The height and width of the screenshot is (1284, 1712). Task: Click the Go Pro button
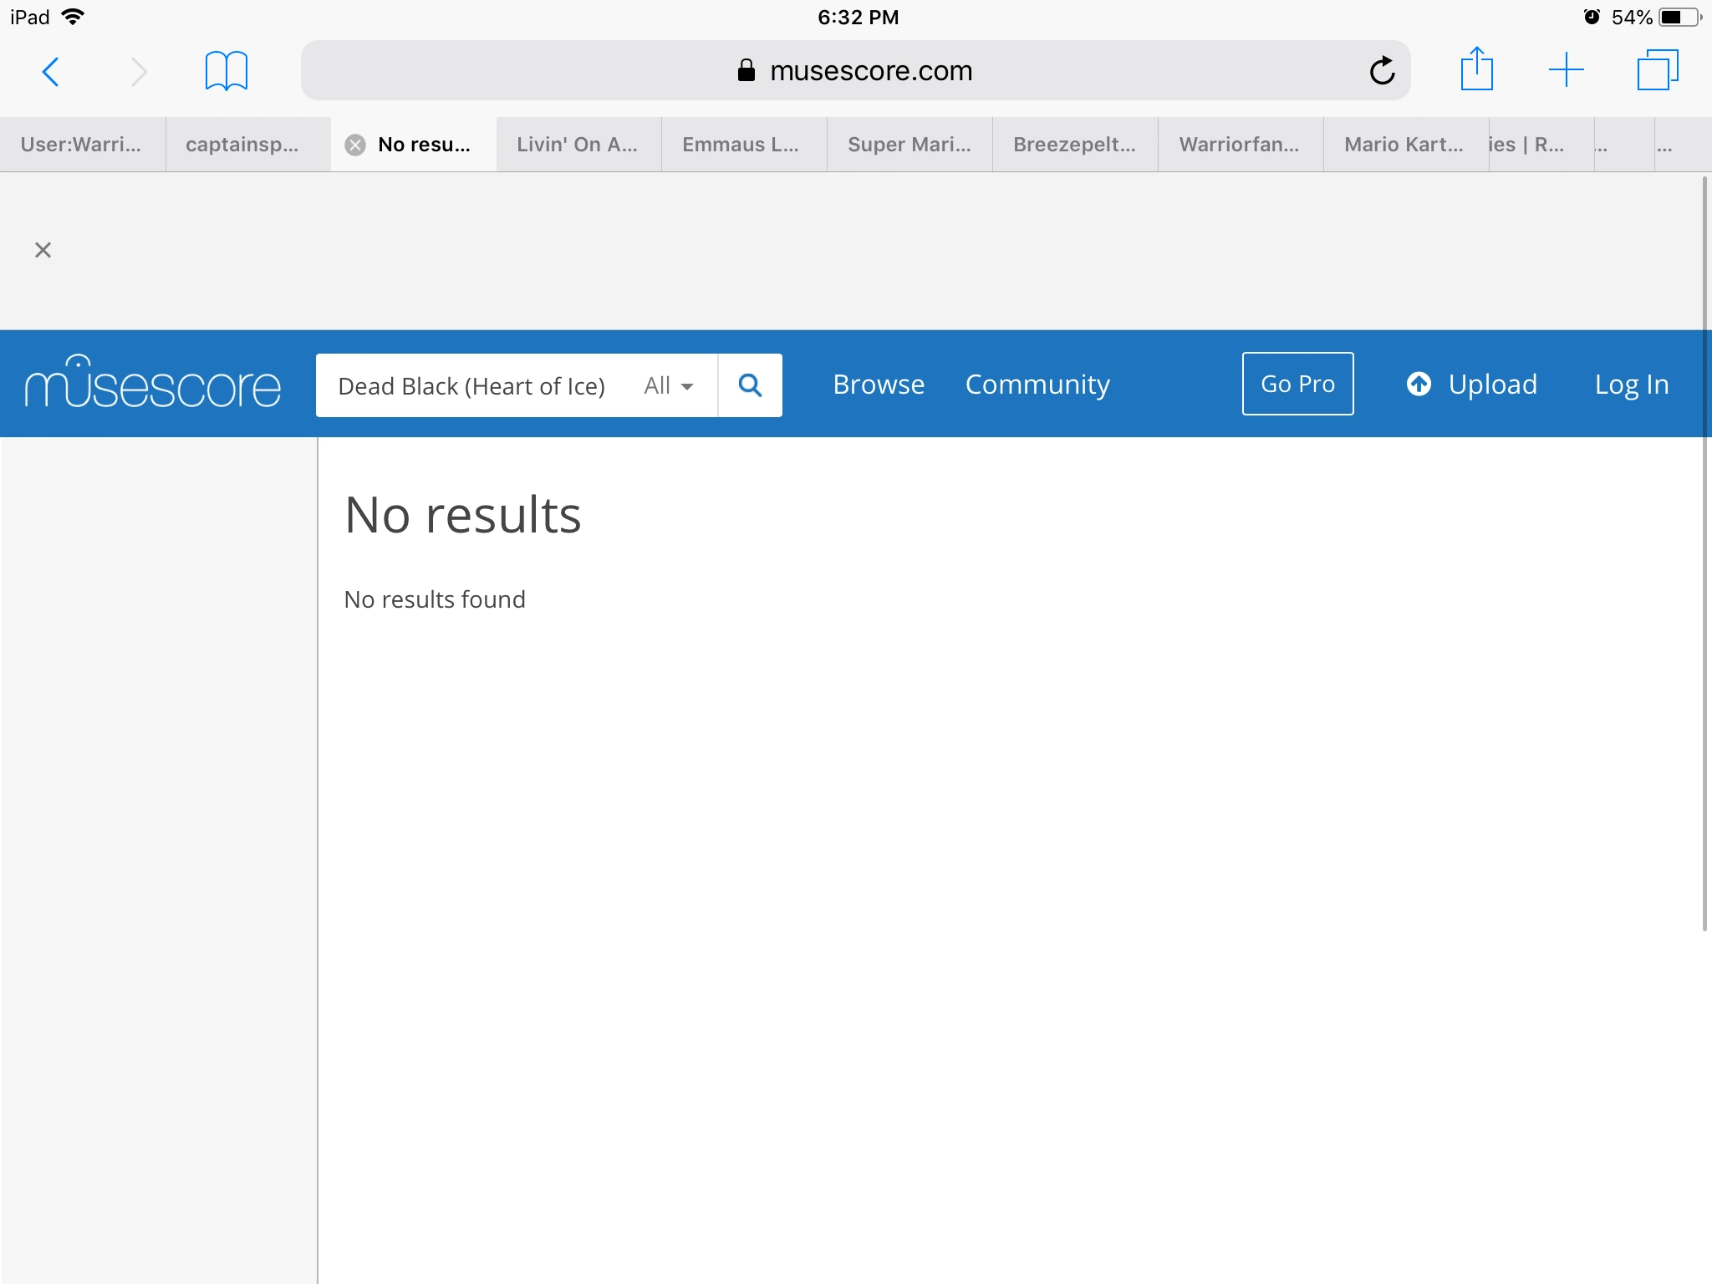tap(1297, 384)
